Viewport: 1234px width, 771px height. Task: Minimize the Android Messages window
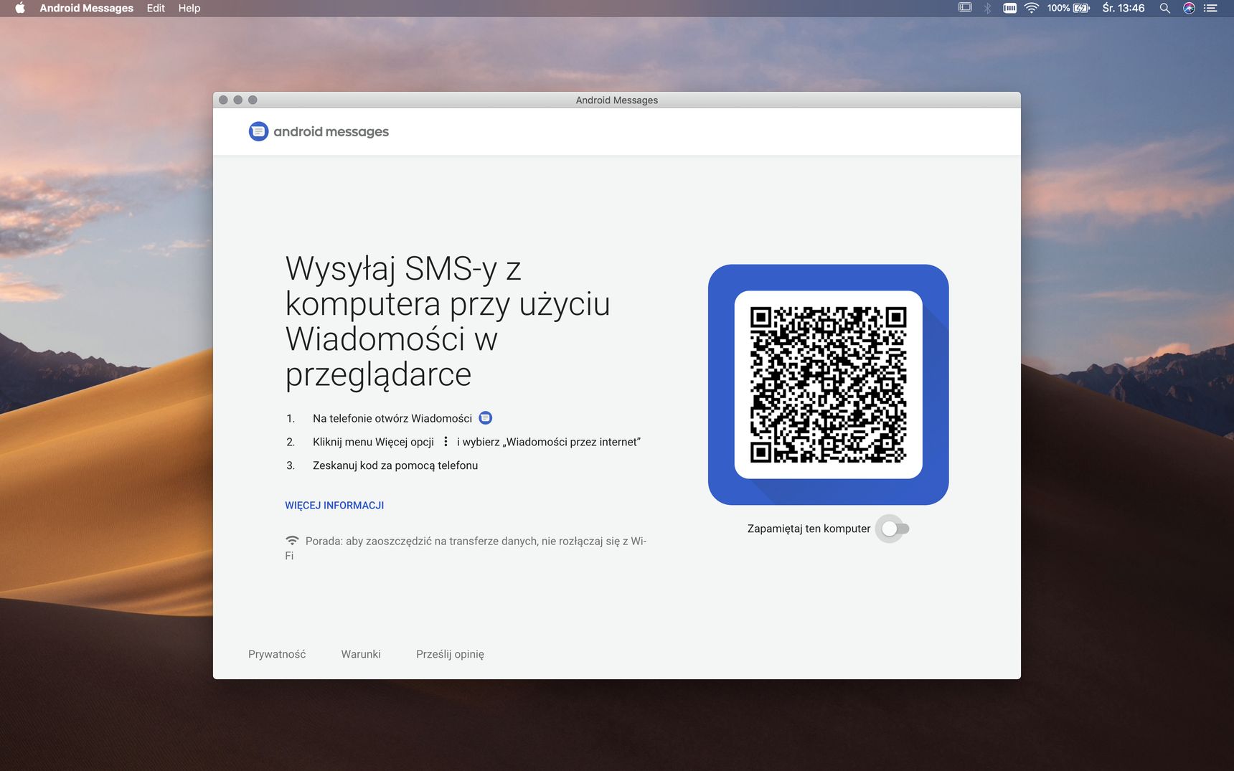point(238,100)
